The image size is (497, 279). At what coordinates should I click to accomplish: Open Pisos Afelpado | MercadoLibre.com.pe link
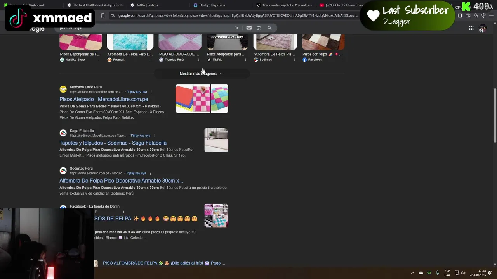tap(104, 99)
